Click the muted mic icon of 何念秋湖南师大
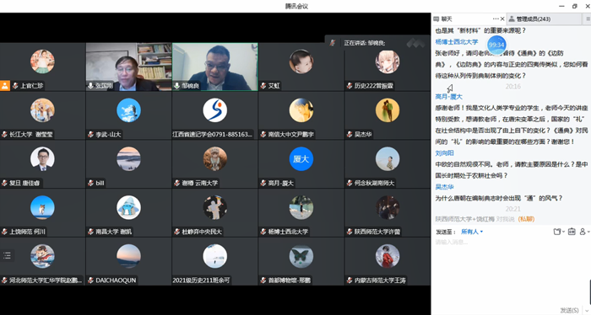This screenshot has width=591, height=315. pyautogui.click(x=350, y=183)
